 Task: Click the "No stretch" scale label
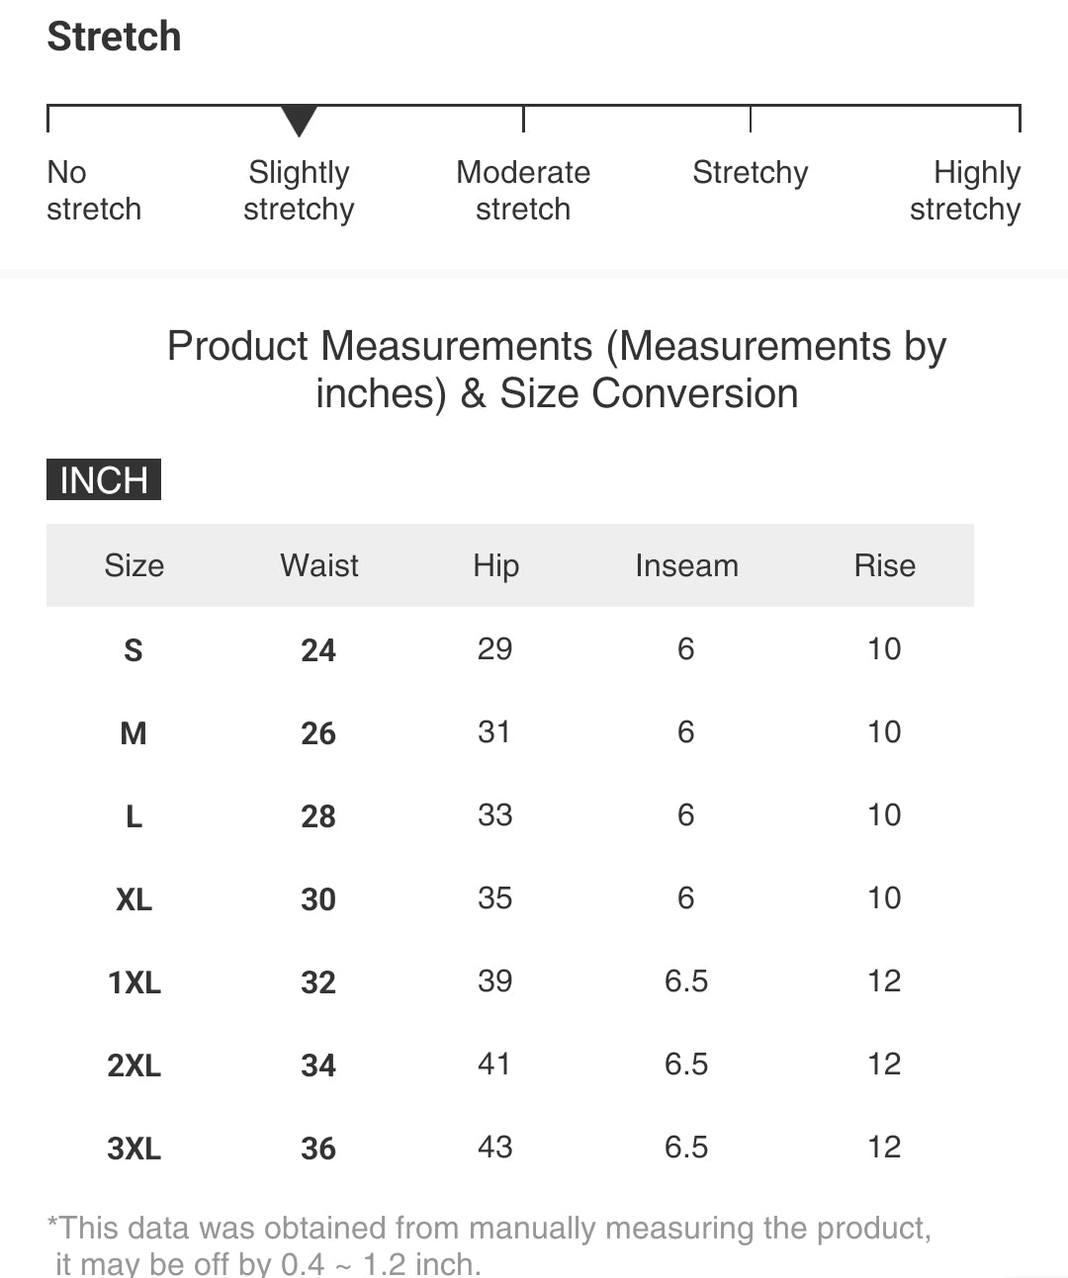(94, 191)
